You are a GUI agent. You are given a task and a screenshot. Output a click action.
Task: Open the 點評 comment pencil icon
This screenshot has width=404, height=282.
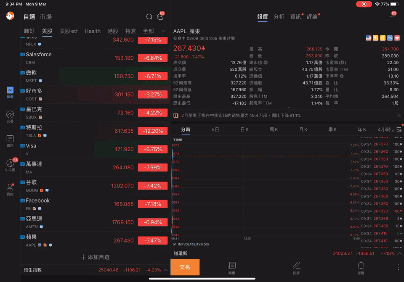296,268
